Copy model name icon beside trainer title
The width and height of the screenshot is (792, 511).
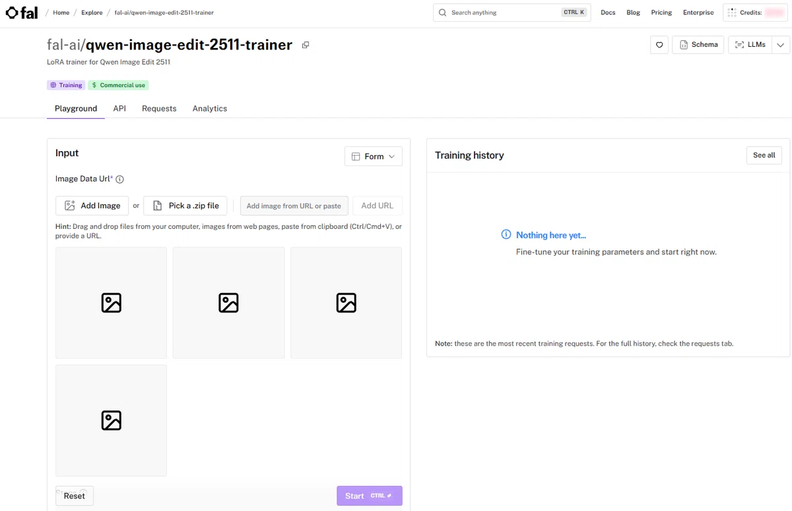[x=306, y=45]
